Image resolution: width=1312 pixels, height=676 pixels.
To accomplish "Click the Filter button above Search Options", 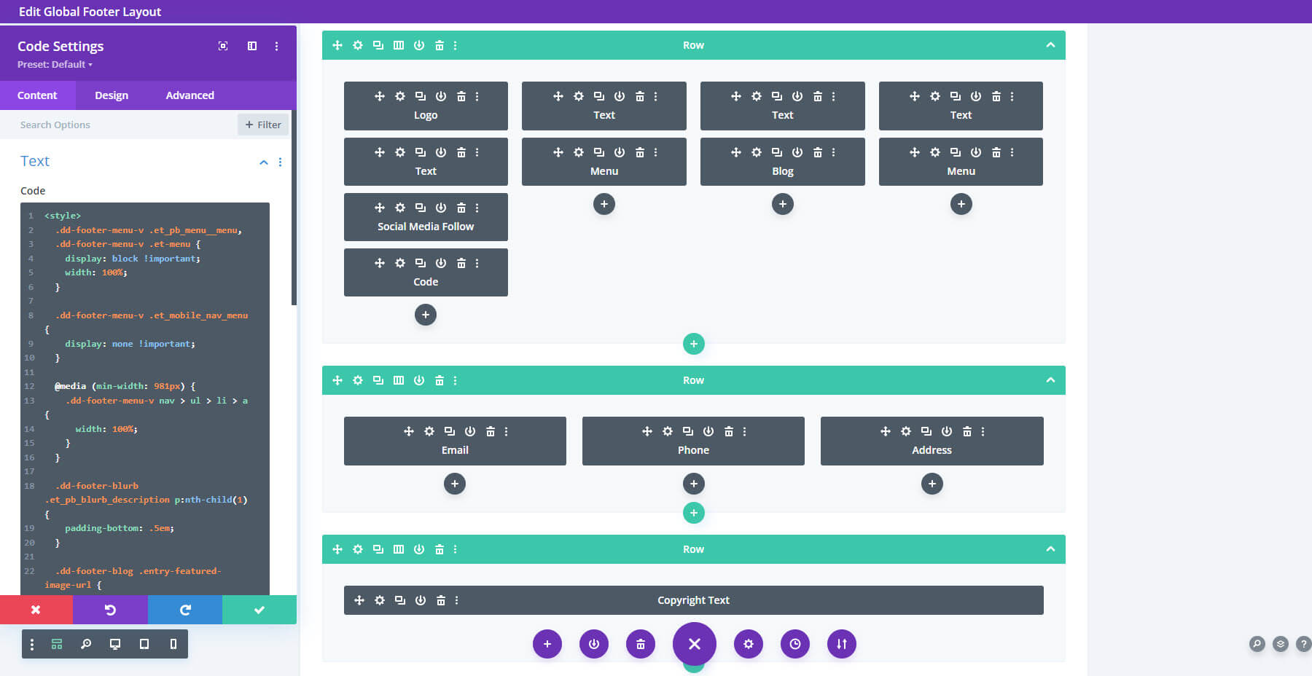I will point(263,124).
